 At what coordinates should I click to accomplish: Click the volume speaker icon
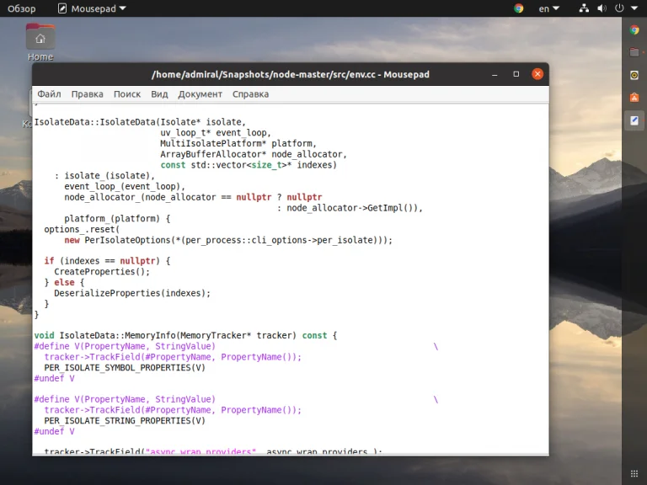(602, 8)
